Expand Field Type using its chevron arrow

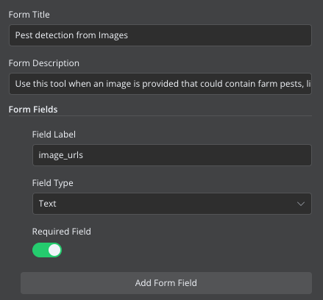pos(301,204)
